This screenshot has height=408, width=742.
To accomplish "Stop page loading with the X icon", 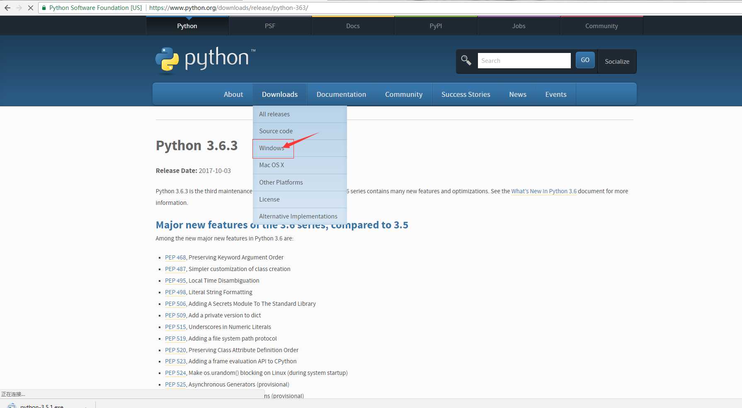I will [x=31, y=8].
